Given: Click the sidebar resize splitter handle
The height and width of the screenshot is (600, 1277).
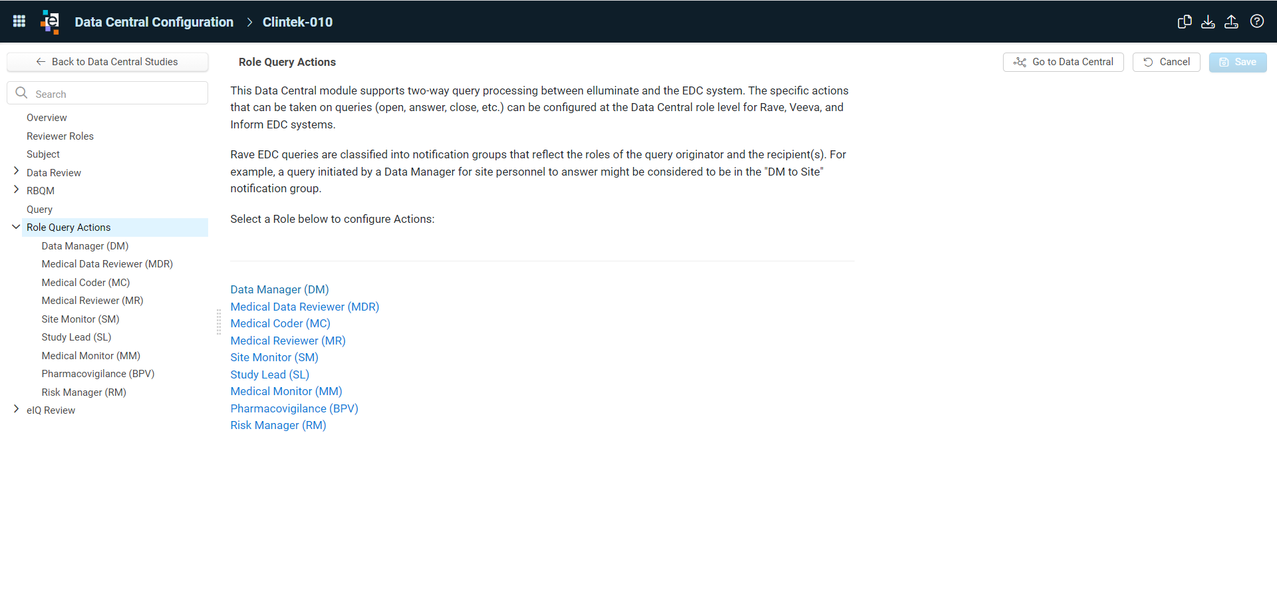Looking at the screenshot, I should pyautogui.click(x=219, y=321).
